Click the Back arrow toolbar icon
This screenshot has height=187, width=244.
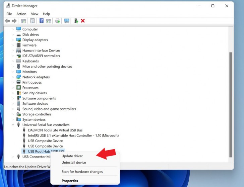[x=7, y=21]
